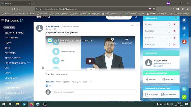Show more bookmarks chevron
This screenshot has width=191, height=107.
[171, 14]
